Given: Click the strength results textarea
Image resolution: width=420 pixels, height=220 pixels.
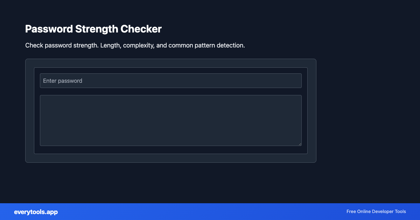Looking at the screenshot, I should tap(170, 120).
